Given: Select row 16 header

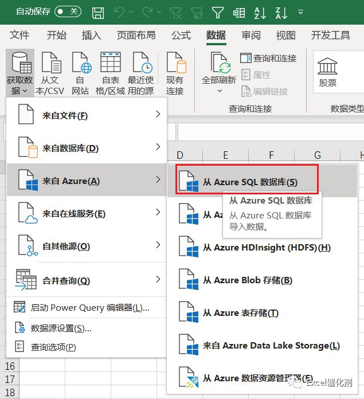Looking at the screenshot, I should [x=9, y=366].
